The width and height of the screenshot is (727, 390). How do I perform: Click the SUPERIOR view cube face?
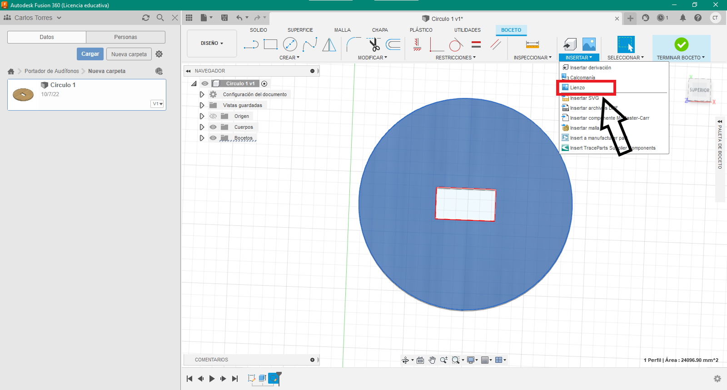(x=699, y=90)
